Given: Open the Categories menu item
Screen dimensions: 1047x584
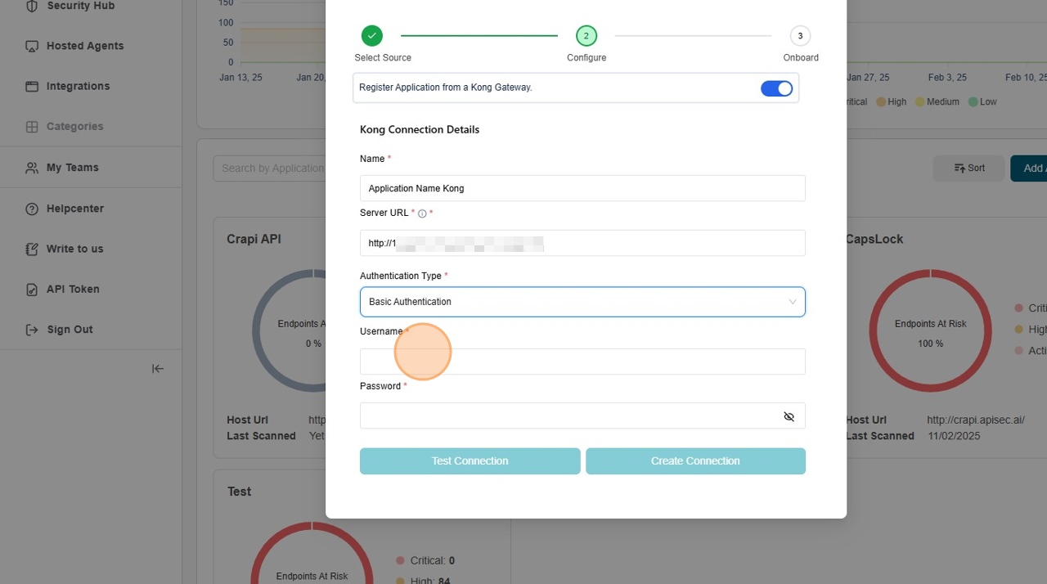Looking at the screenshot, I should point(74,127).
